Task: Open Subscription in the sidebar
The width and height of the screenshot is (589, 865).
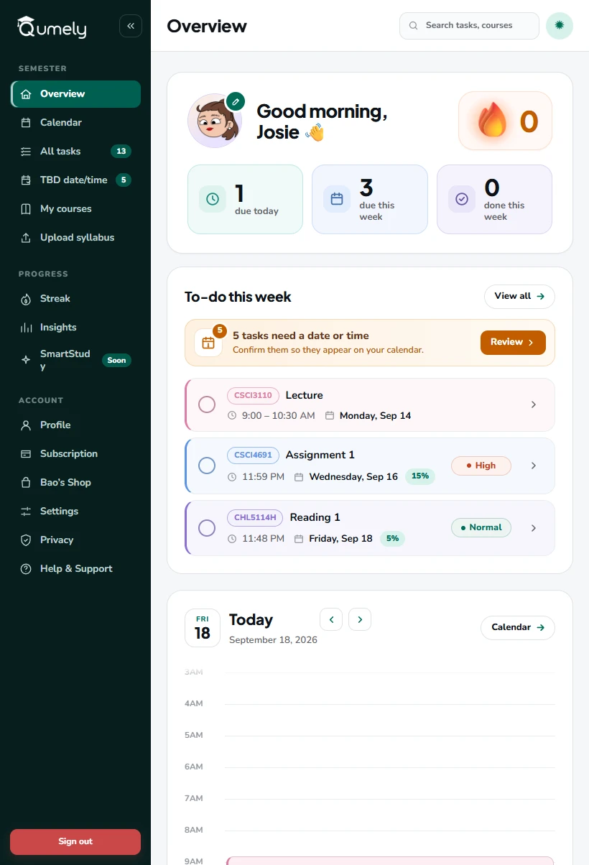Action: click(76, 454)
